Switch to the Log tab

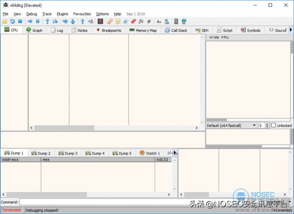coord(57,30)
